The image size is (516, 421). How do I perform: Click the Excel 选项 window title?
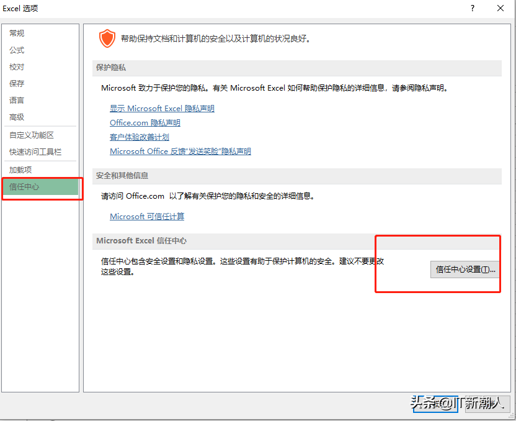[x=20, y=8]
